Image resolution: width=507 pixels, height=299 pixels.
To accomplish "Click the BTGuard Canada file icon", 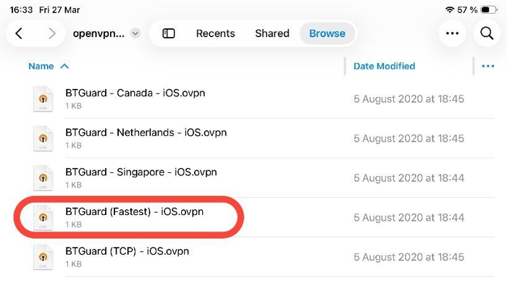I will (43, 99).
